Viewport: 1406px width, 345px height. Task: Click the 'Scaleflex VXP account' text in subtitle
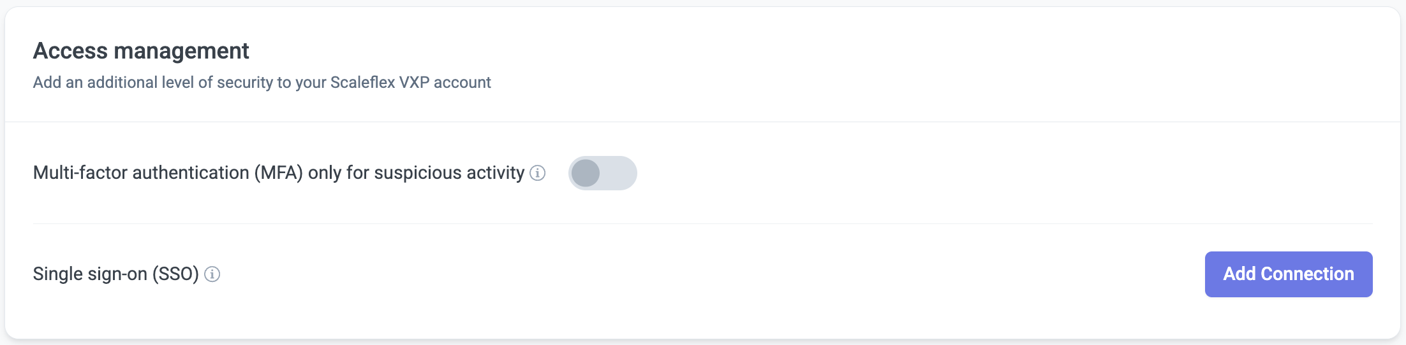(x=410, y=83)
